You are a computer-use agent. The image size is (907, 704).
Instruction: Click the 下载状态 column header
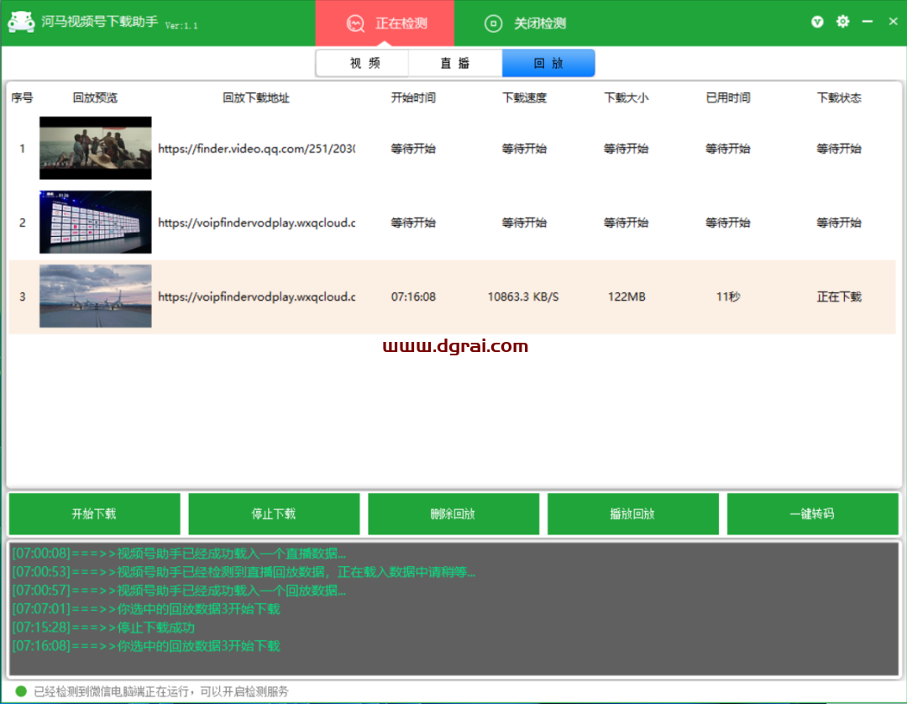(839, 97)
